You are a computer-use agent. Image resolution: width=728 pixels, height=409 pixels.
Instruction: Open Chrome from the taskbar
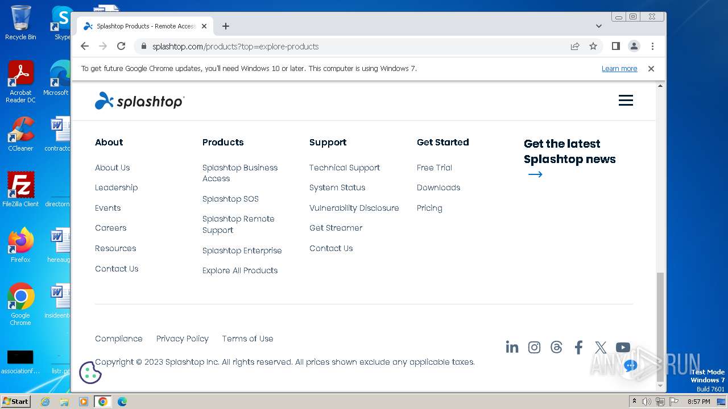click(102, 402)
